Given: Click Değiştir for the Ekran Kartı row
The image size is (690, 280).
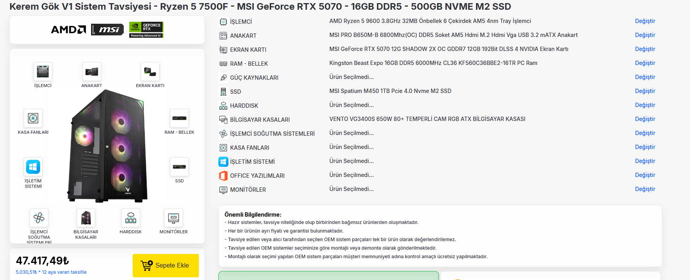Looking at the screenshot, I should point(645,49).
